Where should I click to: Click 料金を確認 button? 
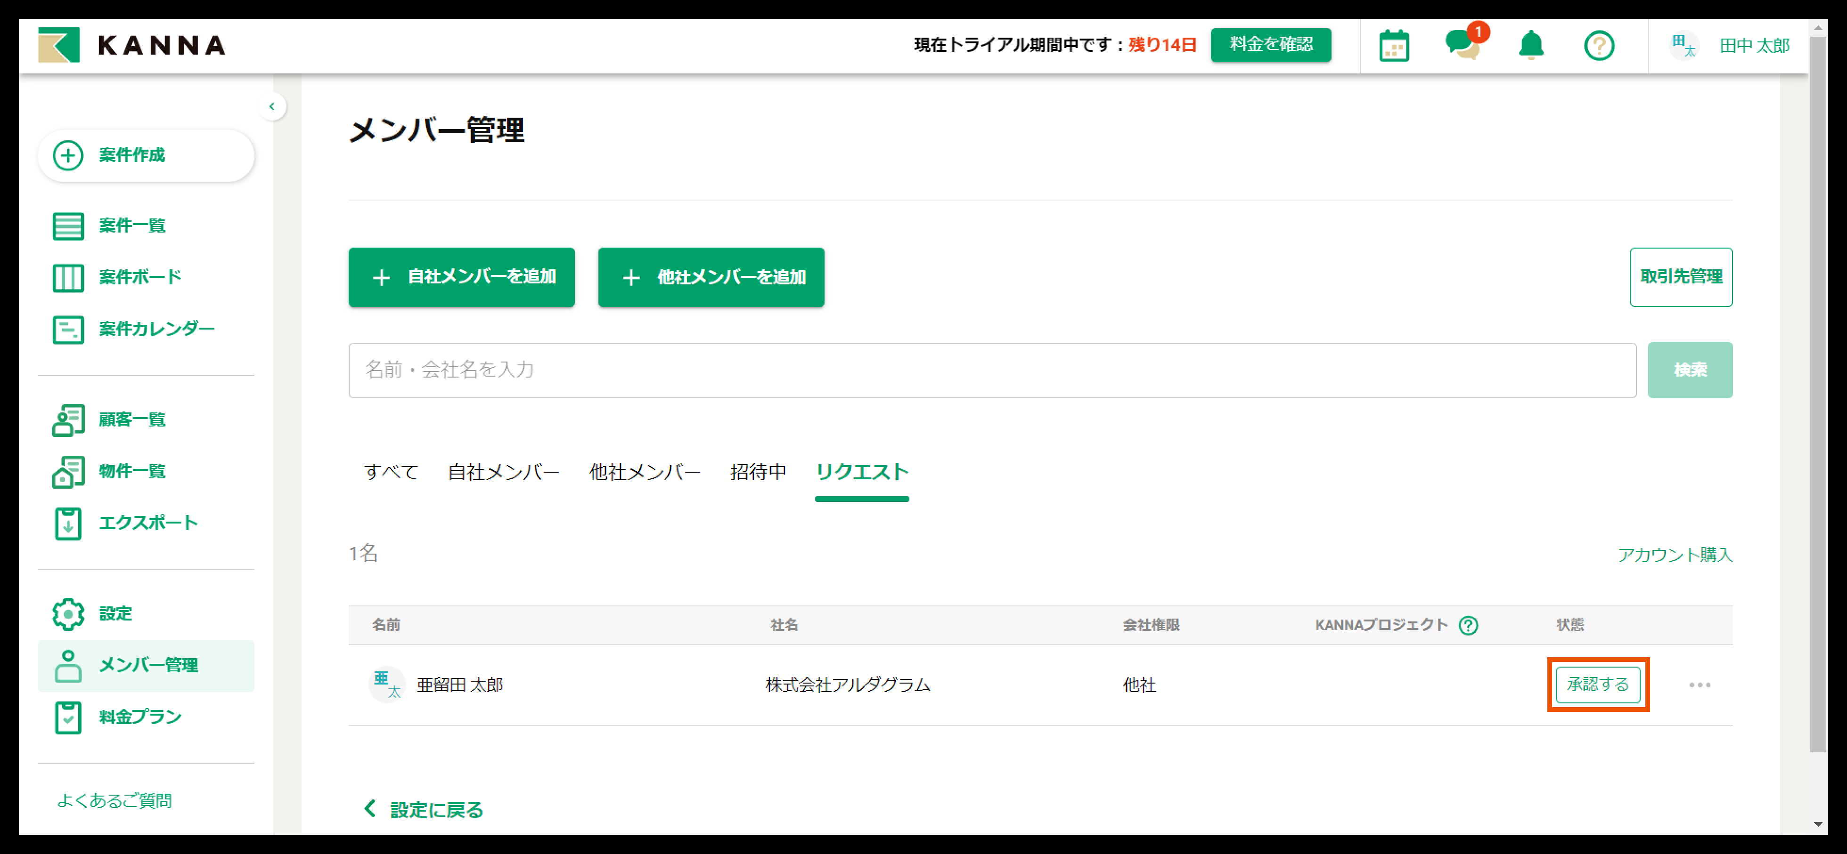(1271, 44)
